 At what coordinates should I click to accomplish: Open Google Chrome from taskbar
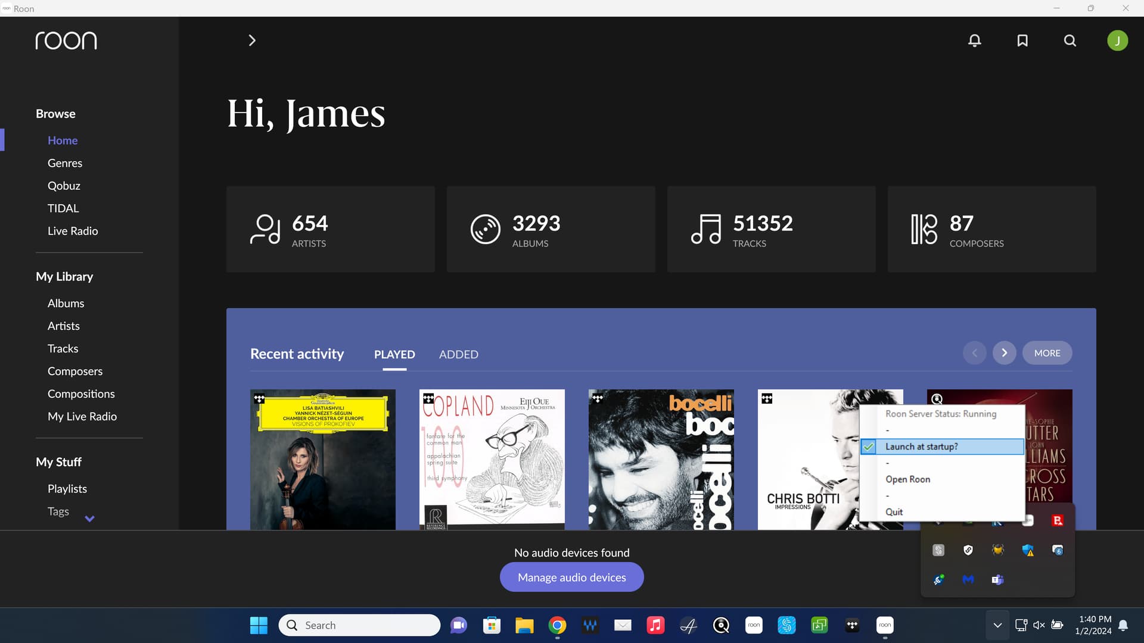coord(557,625)
